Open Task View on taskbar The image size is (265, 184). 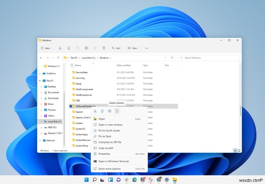pos(102,180)
